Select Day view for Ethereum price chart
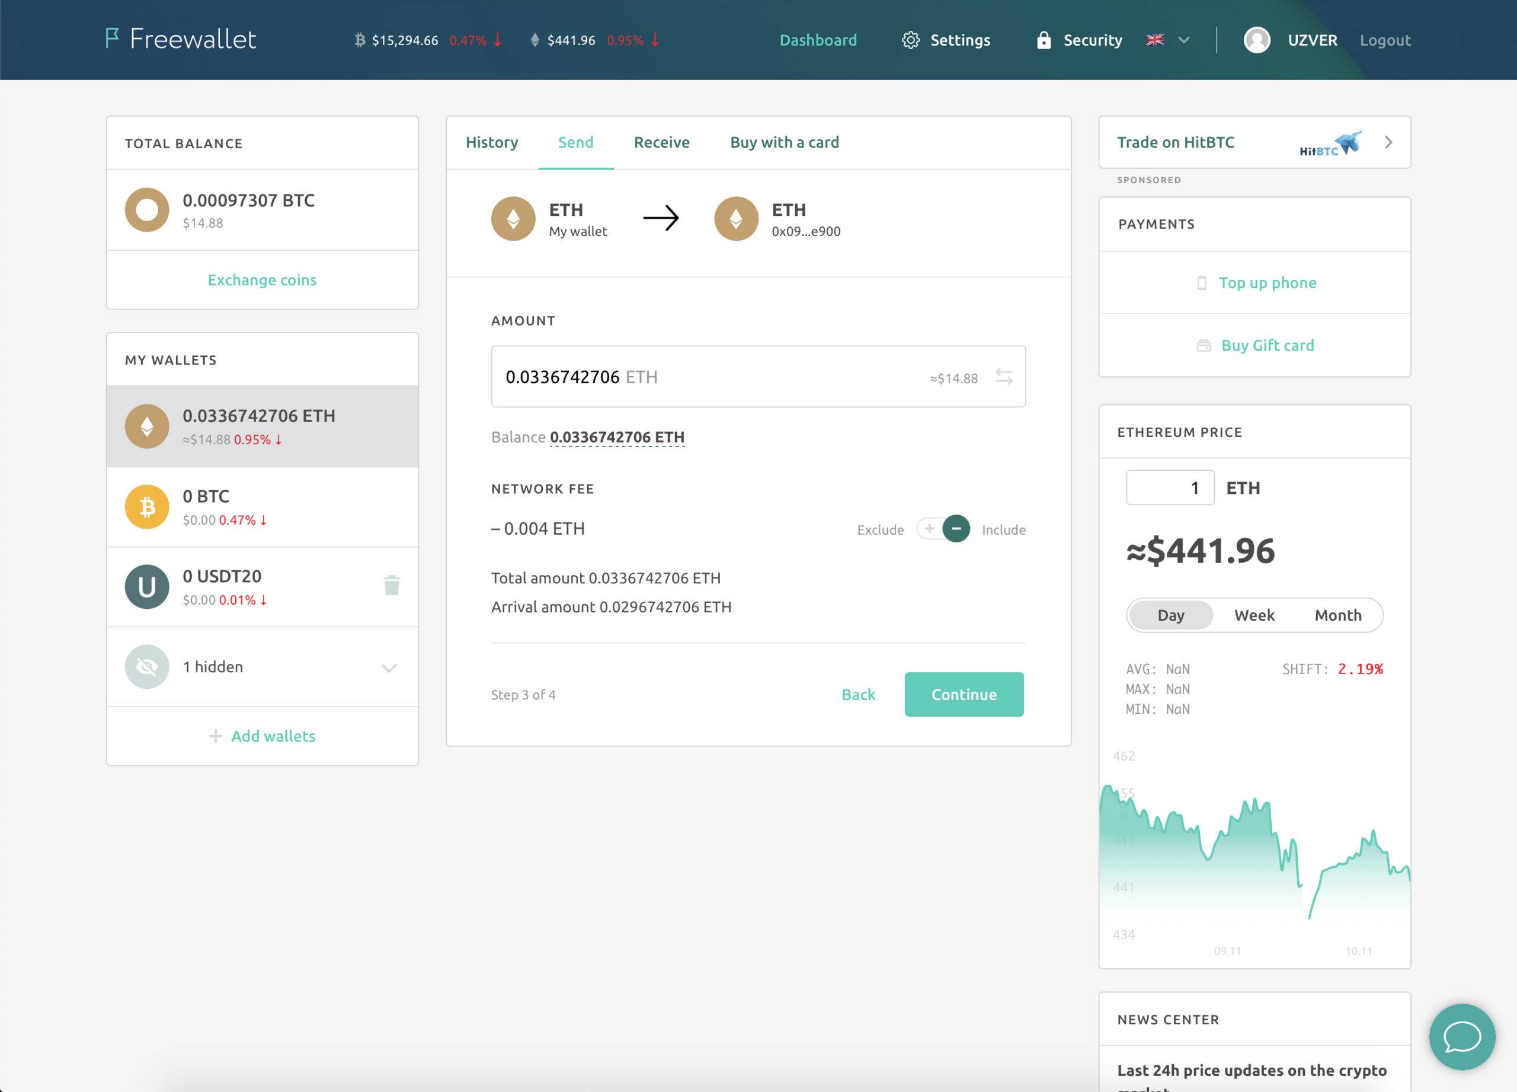The height and width of the screenshot is (1092, 1517). coord(1170,615)
